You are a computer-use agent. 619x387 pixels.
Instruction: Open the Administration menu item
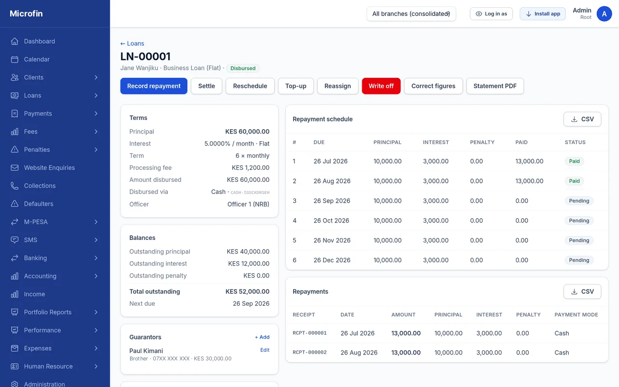55,384
